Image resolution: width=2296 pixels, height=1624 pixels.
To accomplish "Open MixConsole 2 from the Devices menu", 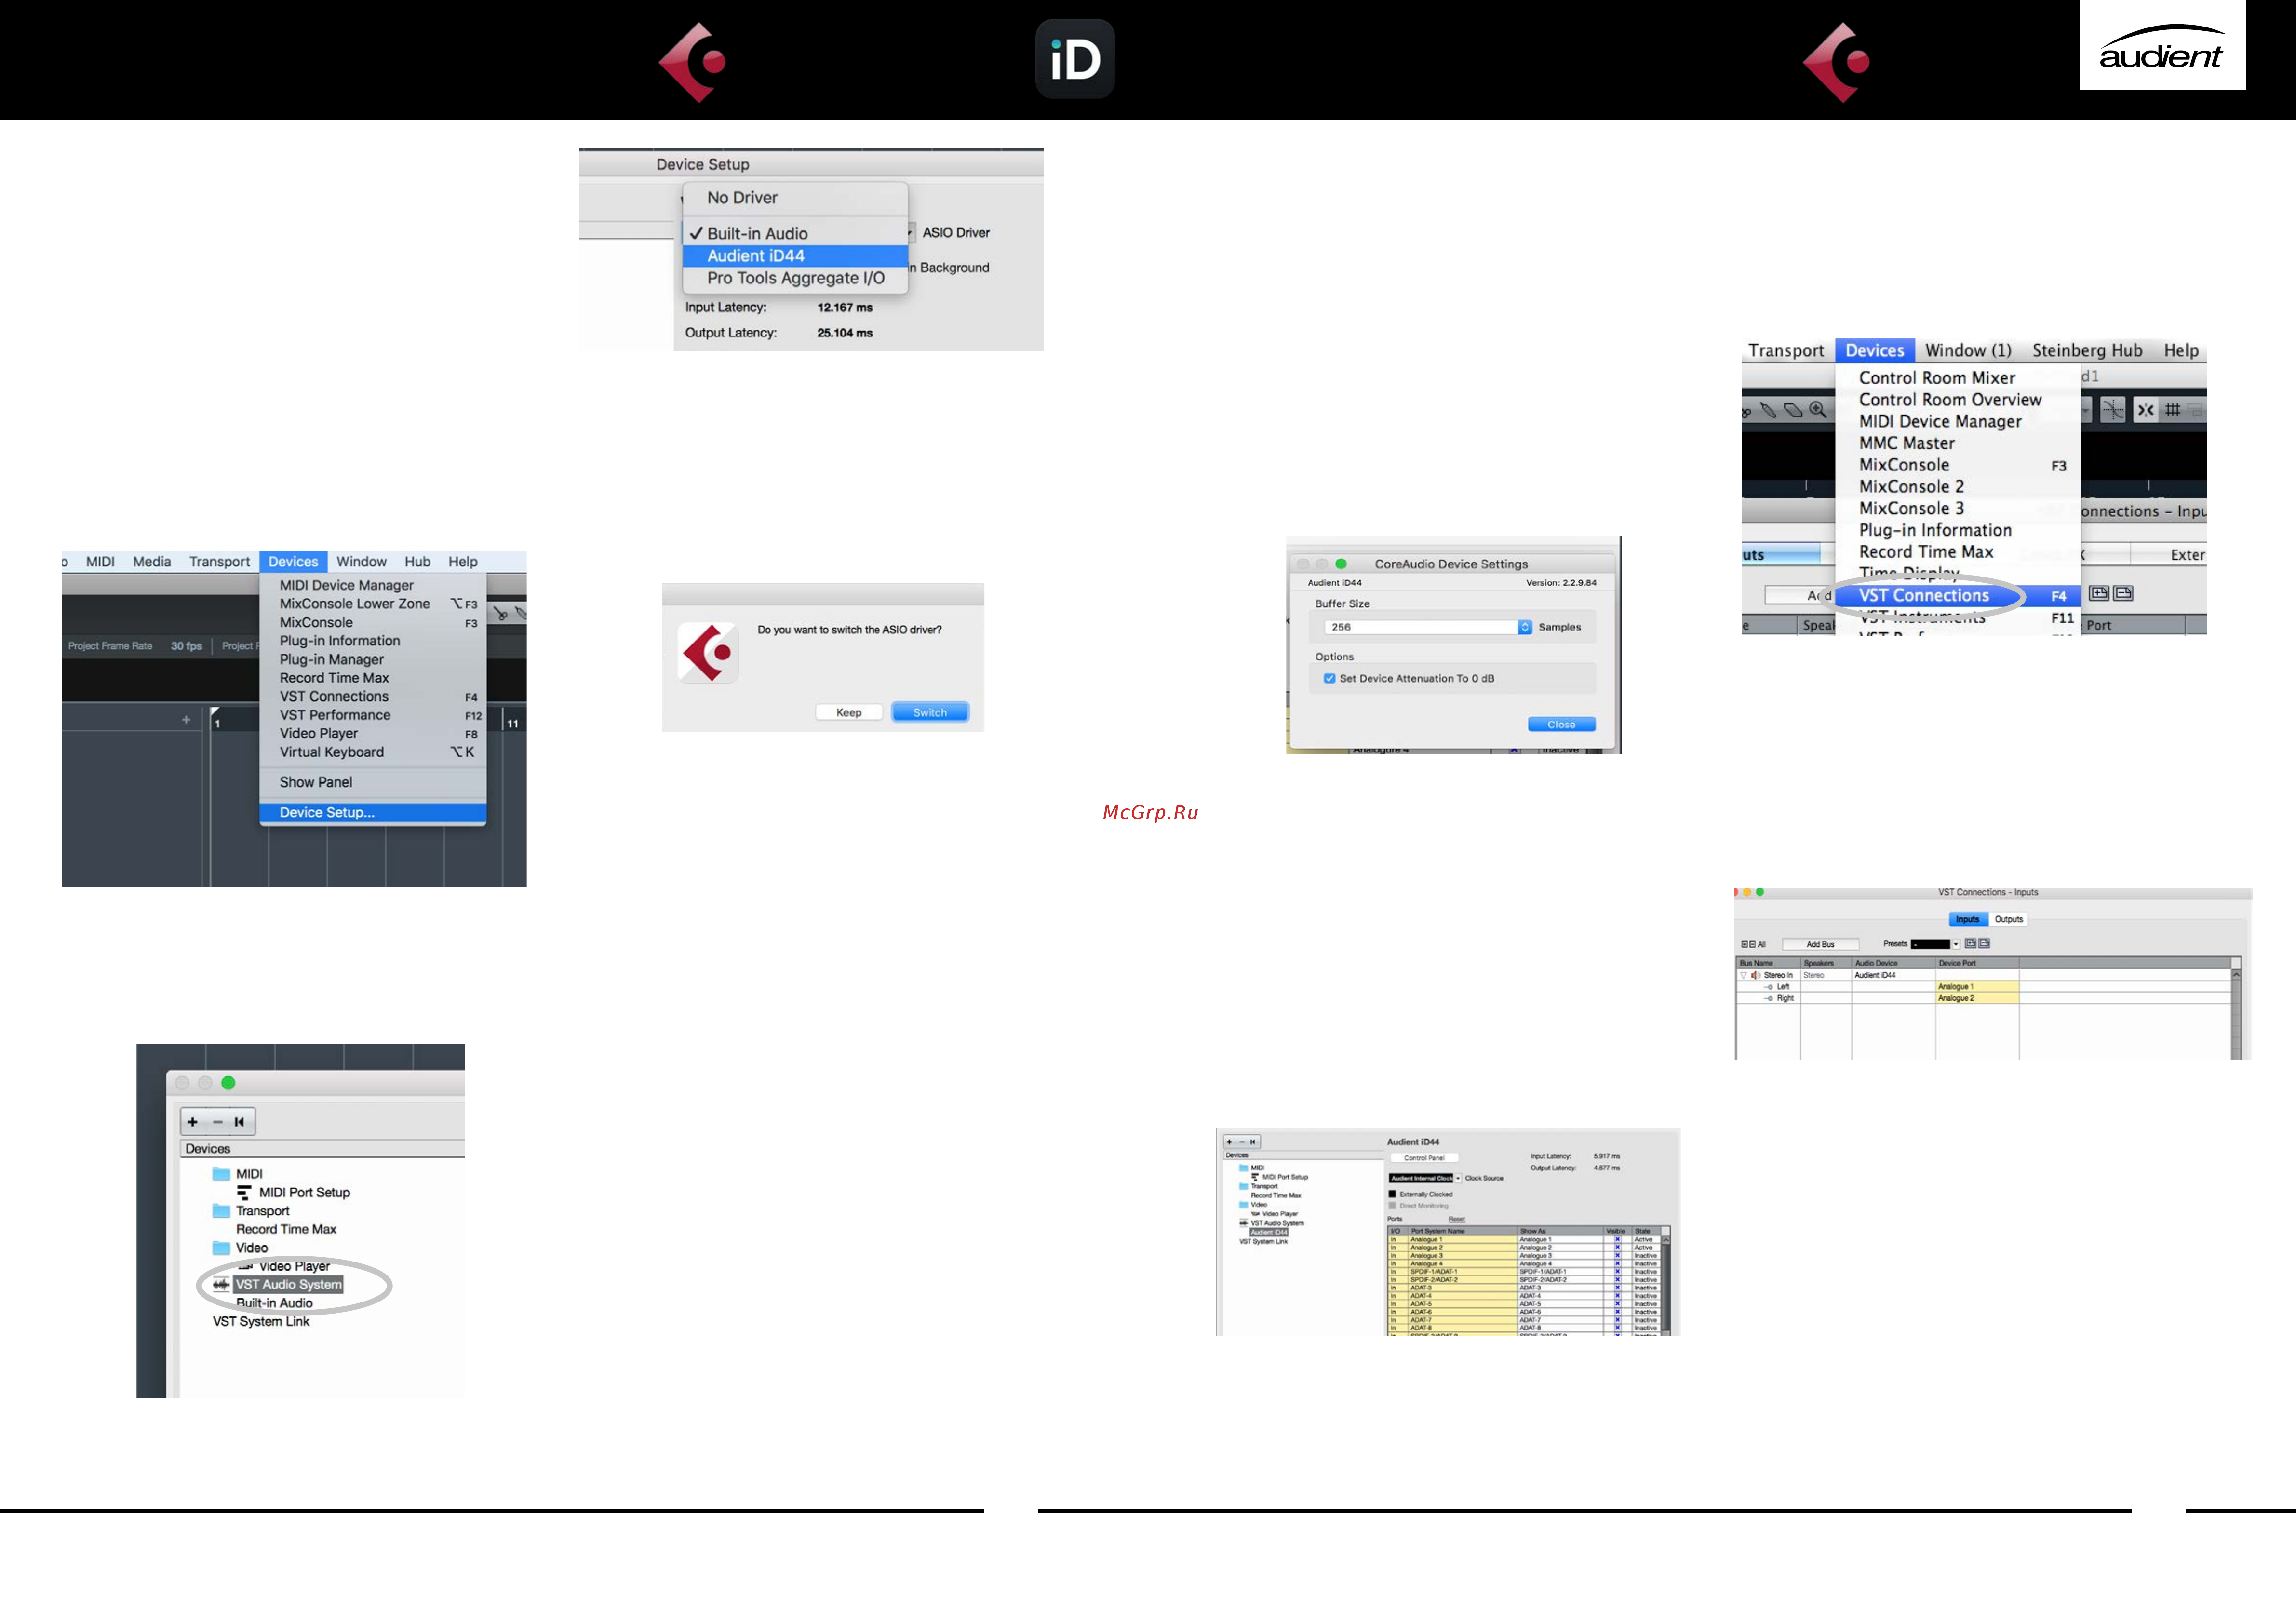I will click(1911, 487).
